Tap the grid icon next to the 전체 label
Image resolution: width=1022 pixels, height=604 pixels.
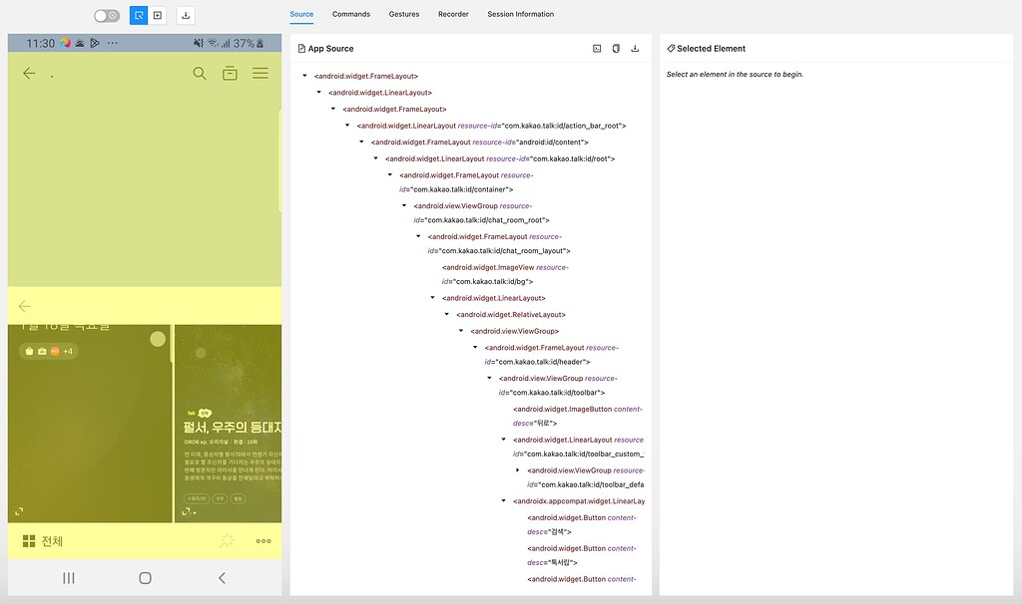tap(27, 540)
